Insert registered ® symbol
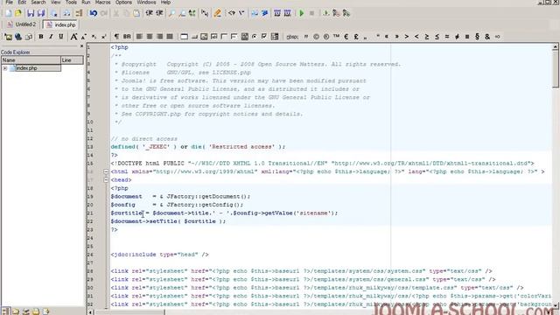 (x=326, y=37)
